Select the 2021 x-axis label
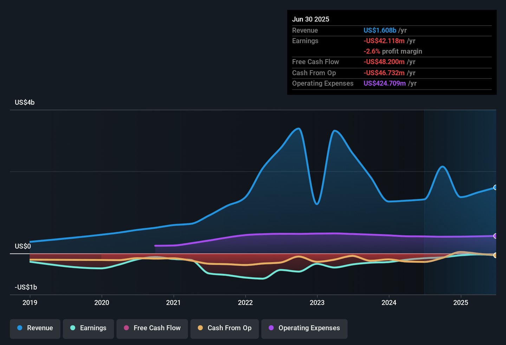The height and width of the screenshot is (345, 506). [x=173, y=302]
